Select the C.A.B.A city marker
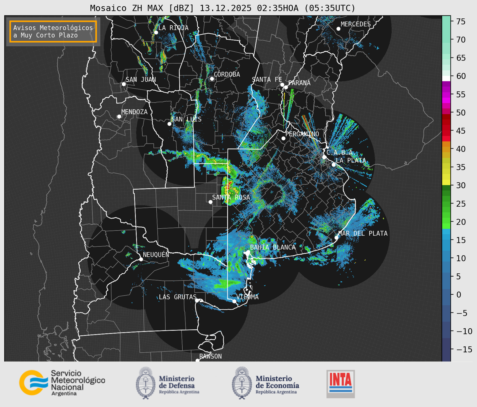The image size is (477, 407). 324,157
